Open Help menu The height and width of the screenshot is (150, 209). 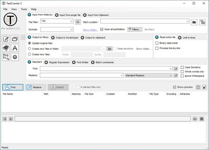pyautogui.click(x=34, y=9)
